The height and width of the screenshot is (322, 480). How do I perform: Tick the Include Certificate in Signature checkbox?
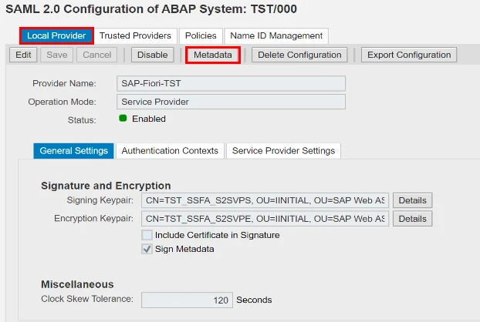(147, 235)
